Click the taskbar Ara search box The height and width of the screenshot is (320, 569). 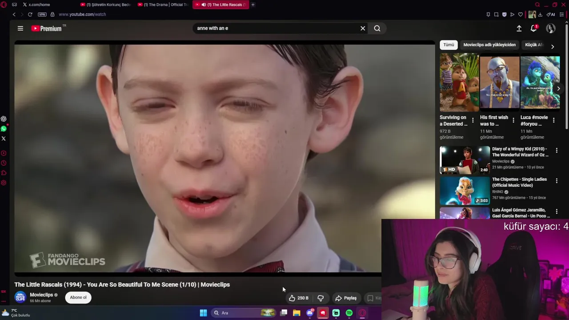[244, 313]
